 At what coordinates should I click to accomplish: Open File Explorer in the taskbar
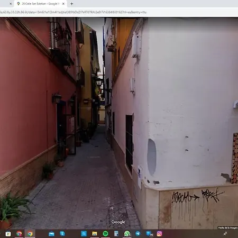click(x=95, y=234)
